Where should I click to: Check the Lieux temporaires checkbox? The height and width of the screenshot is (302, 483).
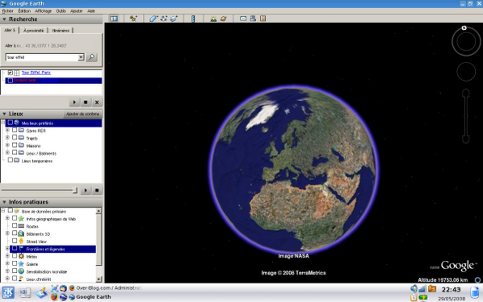pyautogui.click(x=10, y=161)
